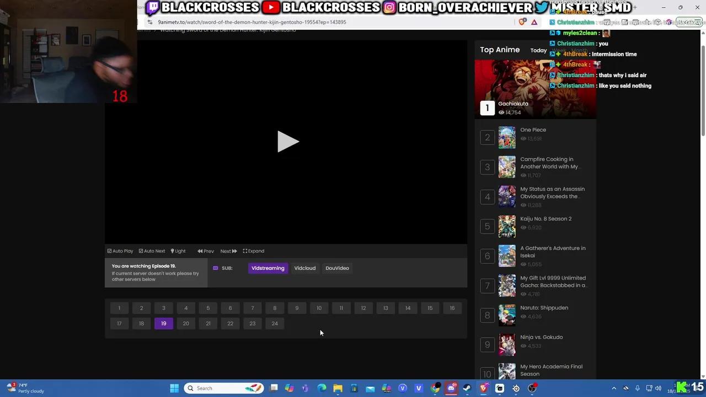Click the Naruto: Shippuden thumbnail
Screen dimensions: 706x397
coord(507,315)
